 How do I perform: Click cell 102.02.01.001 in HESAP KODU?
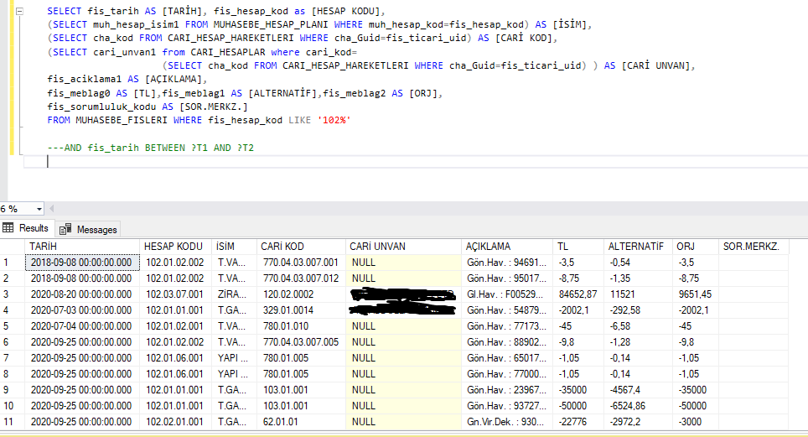pyautogui.click(x=175, y=422)
